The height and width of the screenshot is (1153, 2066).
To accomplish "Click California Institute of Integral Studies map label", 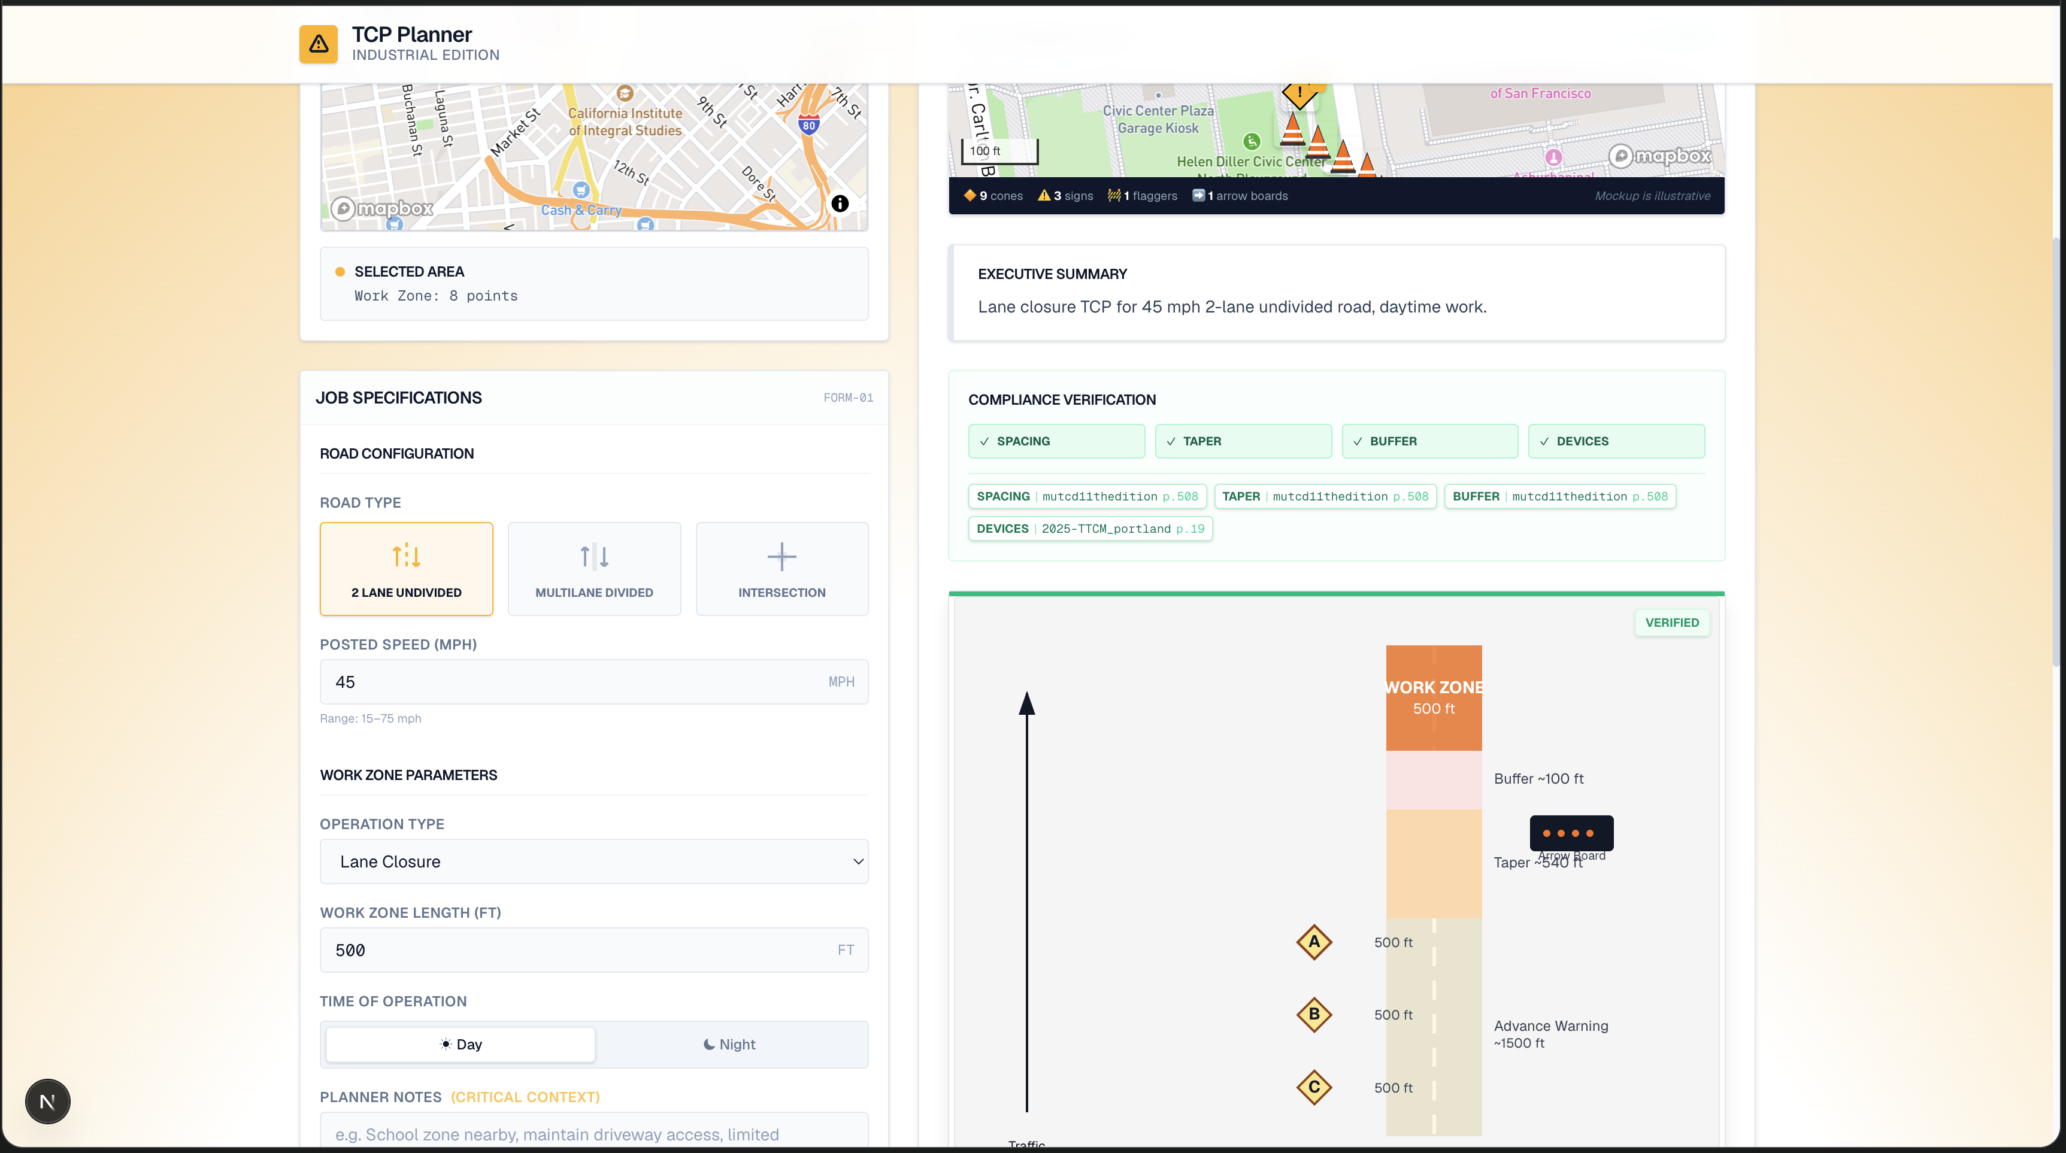I will coord(625,121).
